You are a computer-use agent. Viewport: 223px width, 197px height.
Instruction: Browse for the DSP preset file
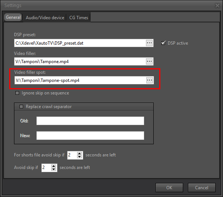[x=149, y=43]
